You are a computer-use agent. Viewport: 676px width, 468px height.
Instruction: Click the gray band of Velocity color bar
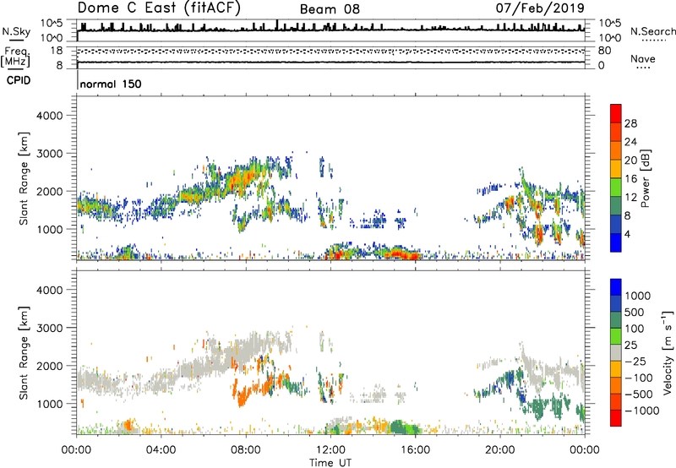(x=616, y=353)
